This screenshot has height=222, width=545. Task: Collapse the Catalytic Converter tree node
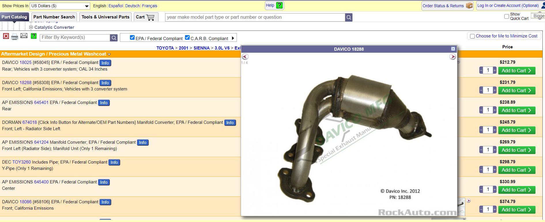(31, 27)
